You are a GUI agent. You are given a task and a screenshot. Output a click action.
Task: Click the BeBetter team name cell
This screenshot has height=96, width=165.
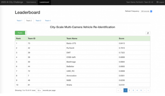(92, 66)
